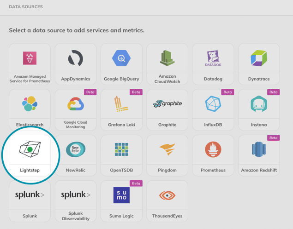293x229 pixels.
Task: Click the Beta badge on Amazon Redshift
Action: point(273,138)
